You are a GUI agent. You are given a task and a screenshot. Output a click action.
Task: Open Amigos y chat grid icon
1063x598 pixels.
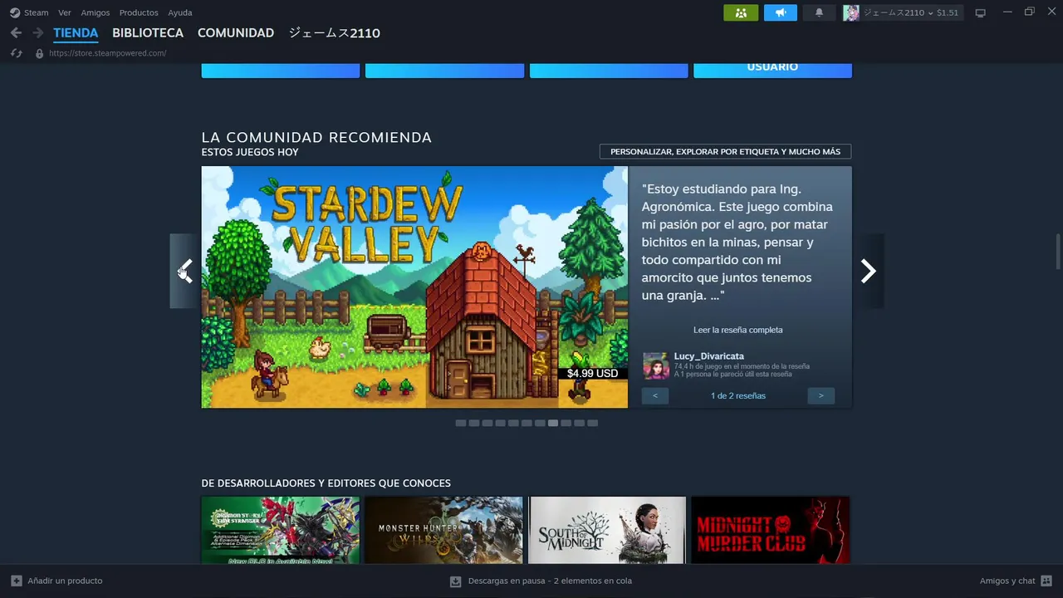(x=1046, y=581)
